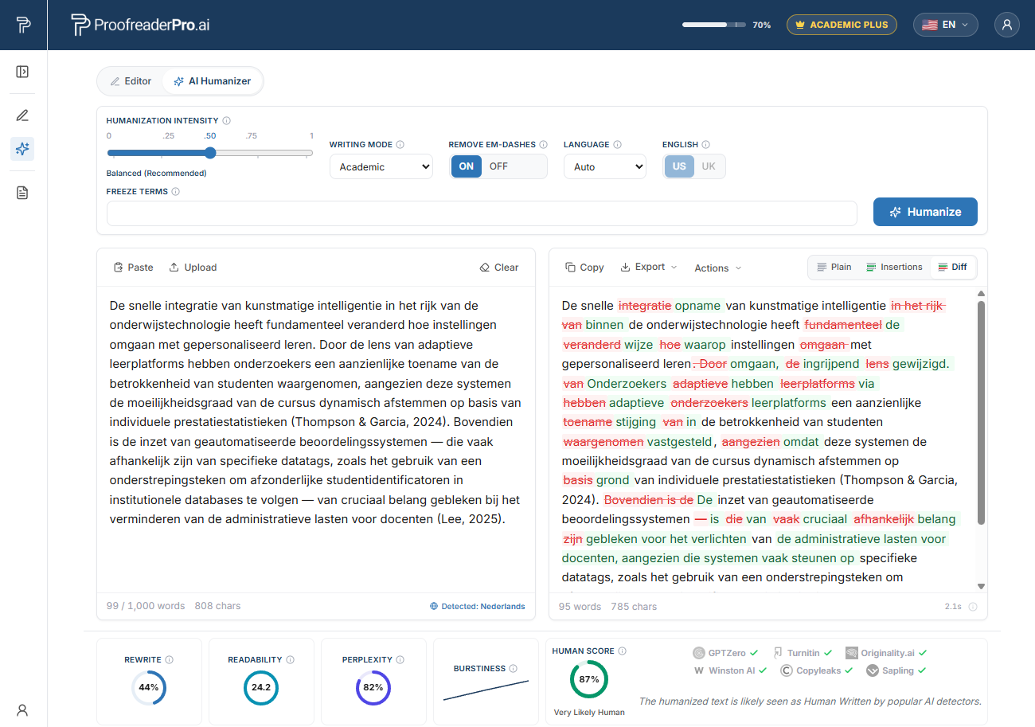Select the AI Humanizer sparkle sidebar icon

point(22,148)
